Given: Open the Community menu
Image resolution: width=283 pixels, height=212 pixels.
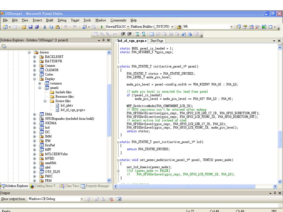Looking at the screenshot, I should 119,20.
